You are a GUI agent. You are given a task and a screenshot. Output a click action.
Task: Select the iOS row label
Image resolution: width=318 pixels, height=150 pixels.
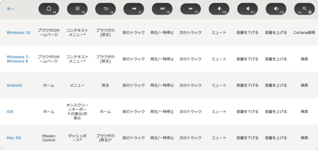click(10, 112)
